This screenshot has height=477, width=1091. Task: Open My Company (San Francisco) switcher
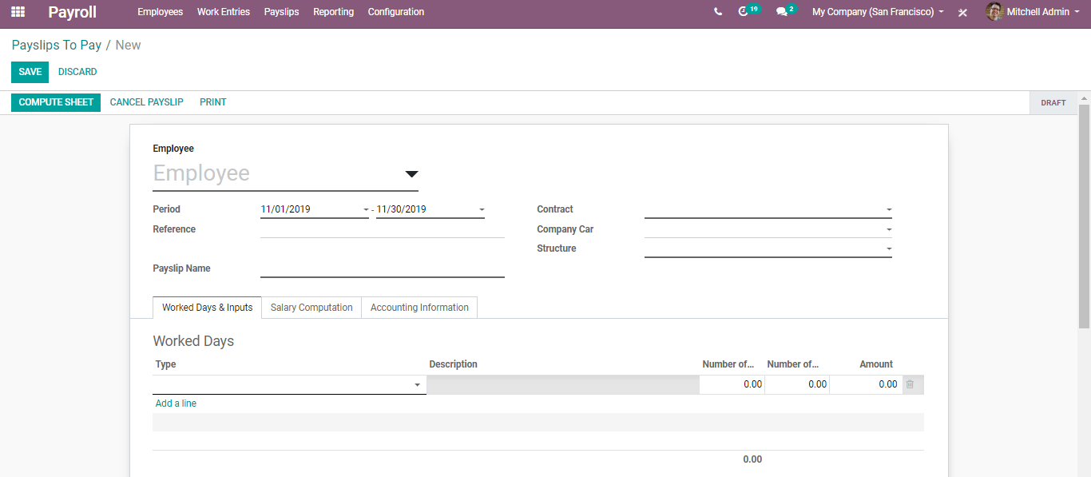(x=878, y=12)
